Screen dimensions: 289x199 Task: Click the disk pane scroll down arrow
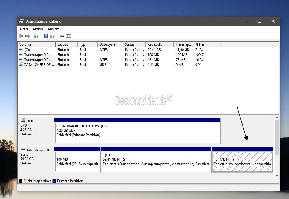coord(277,176)
